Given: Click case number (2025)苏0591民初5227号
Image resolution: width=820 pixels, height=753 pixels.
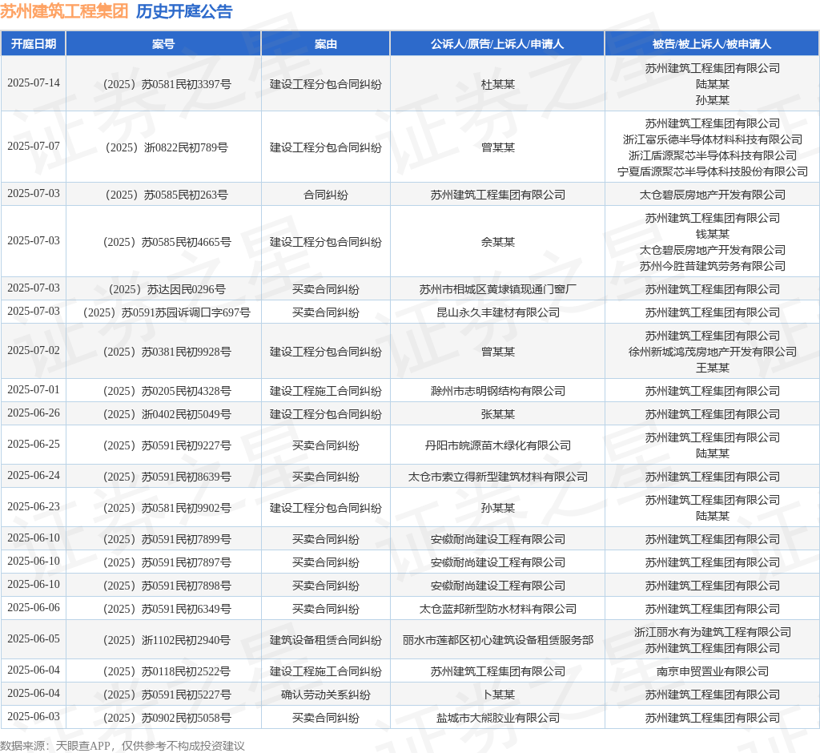Looking at the screenshot, I should [167, 695].
